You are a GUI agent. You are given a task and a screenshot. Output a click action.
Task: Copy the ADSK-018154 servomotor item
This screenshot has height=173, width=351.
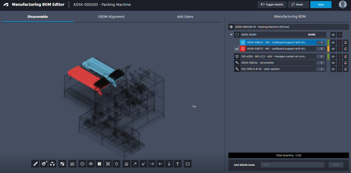point(346,63)
